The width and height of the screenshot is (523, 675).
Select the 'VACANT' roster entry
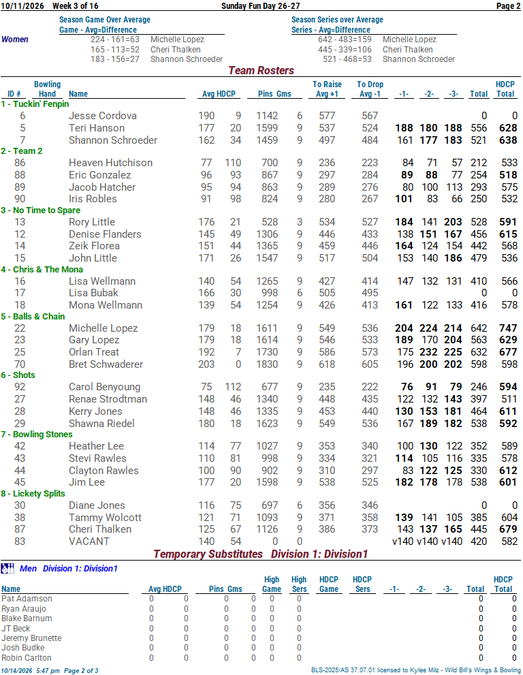pos(89,541)
